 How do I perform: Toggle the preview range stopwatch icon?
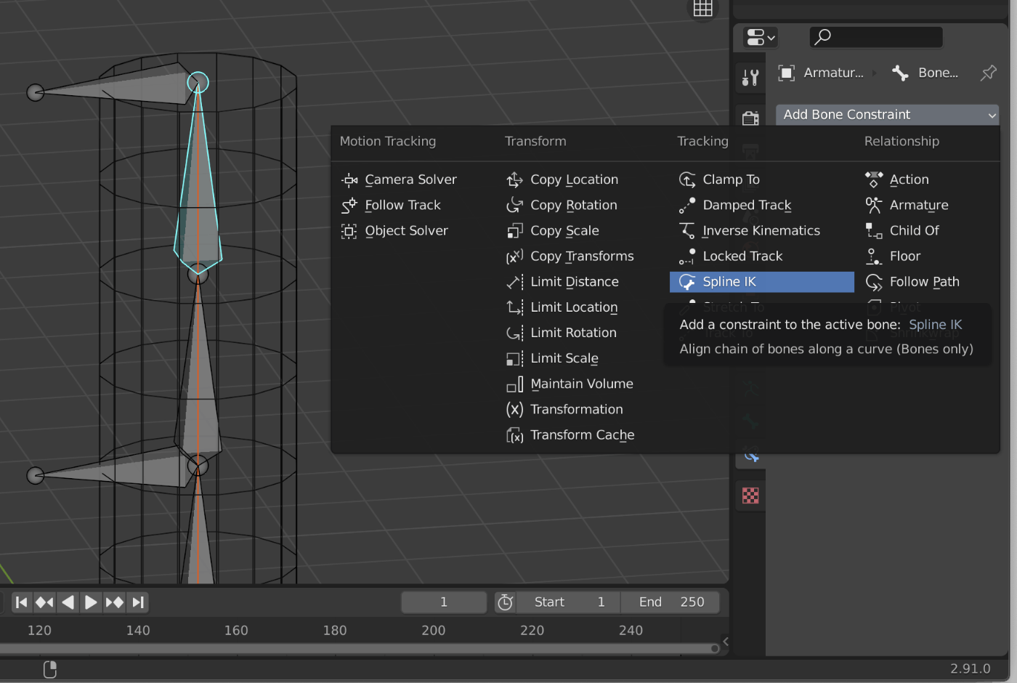point(505,602)
